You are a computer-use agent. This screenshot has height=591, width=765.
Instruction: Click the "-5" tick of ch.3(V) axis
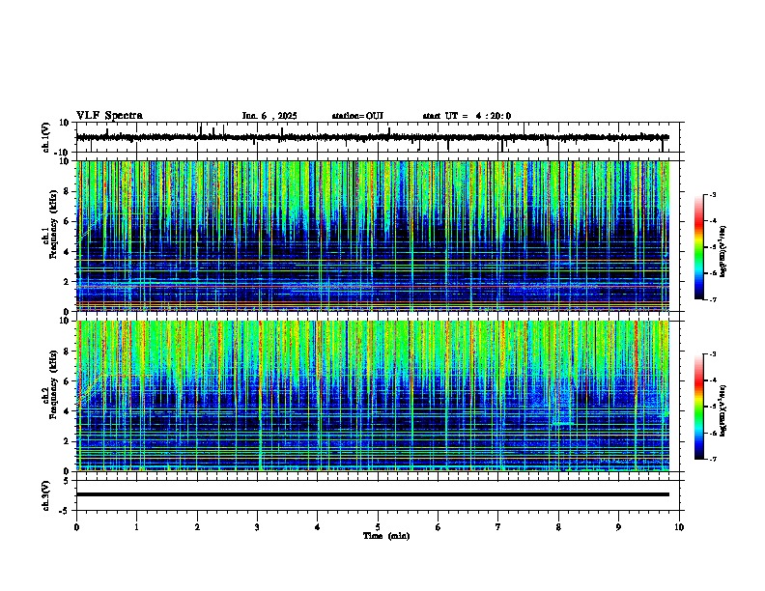(x=66, y=511)
